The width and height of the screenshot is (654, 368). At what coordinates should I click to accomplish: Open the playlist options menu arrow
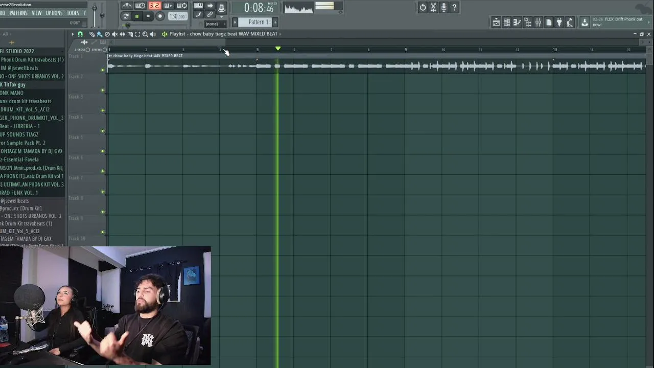(73, 34)
